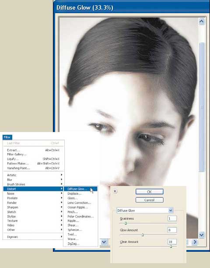Confirm the filter with OK
Viewport: 210px width, 268px height.
coord(150,192)
